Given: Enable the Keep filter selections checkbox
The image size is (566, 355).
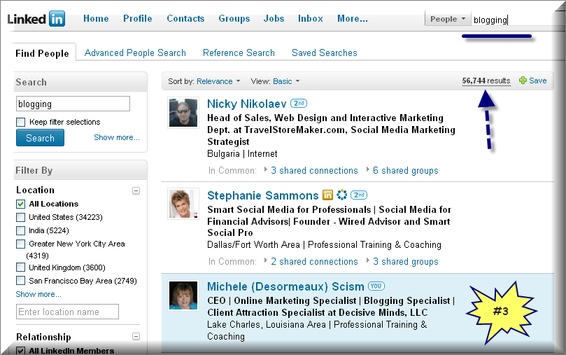Looking at the screenshot, I should 20,122.
